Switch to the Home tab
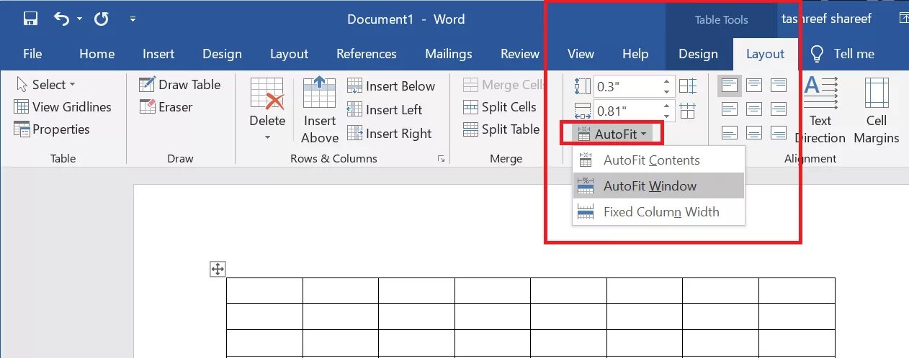Screen dimensions: 909x358 pyautogui.click(x=97, y=54)
